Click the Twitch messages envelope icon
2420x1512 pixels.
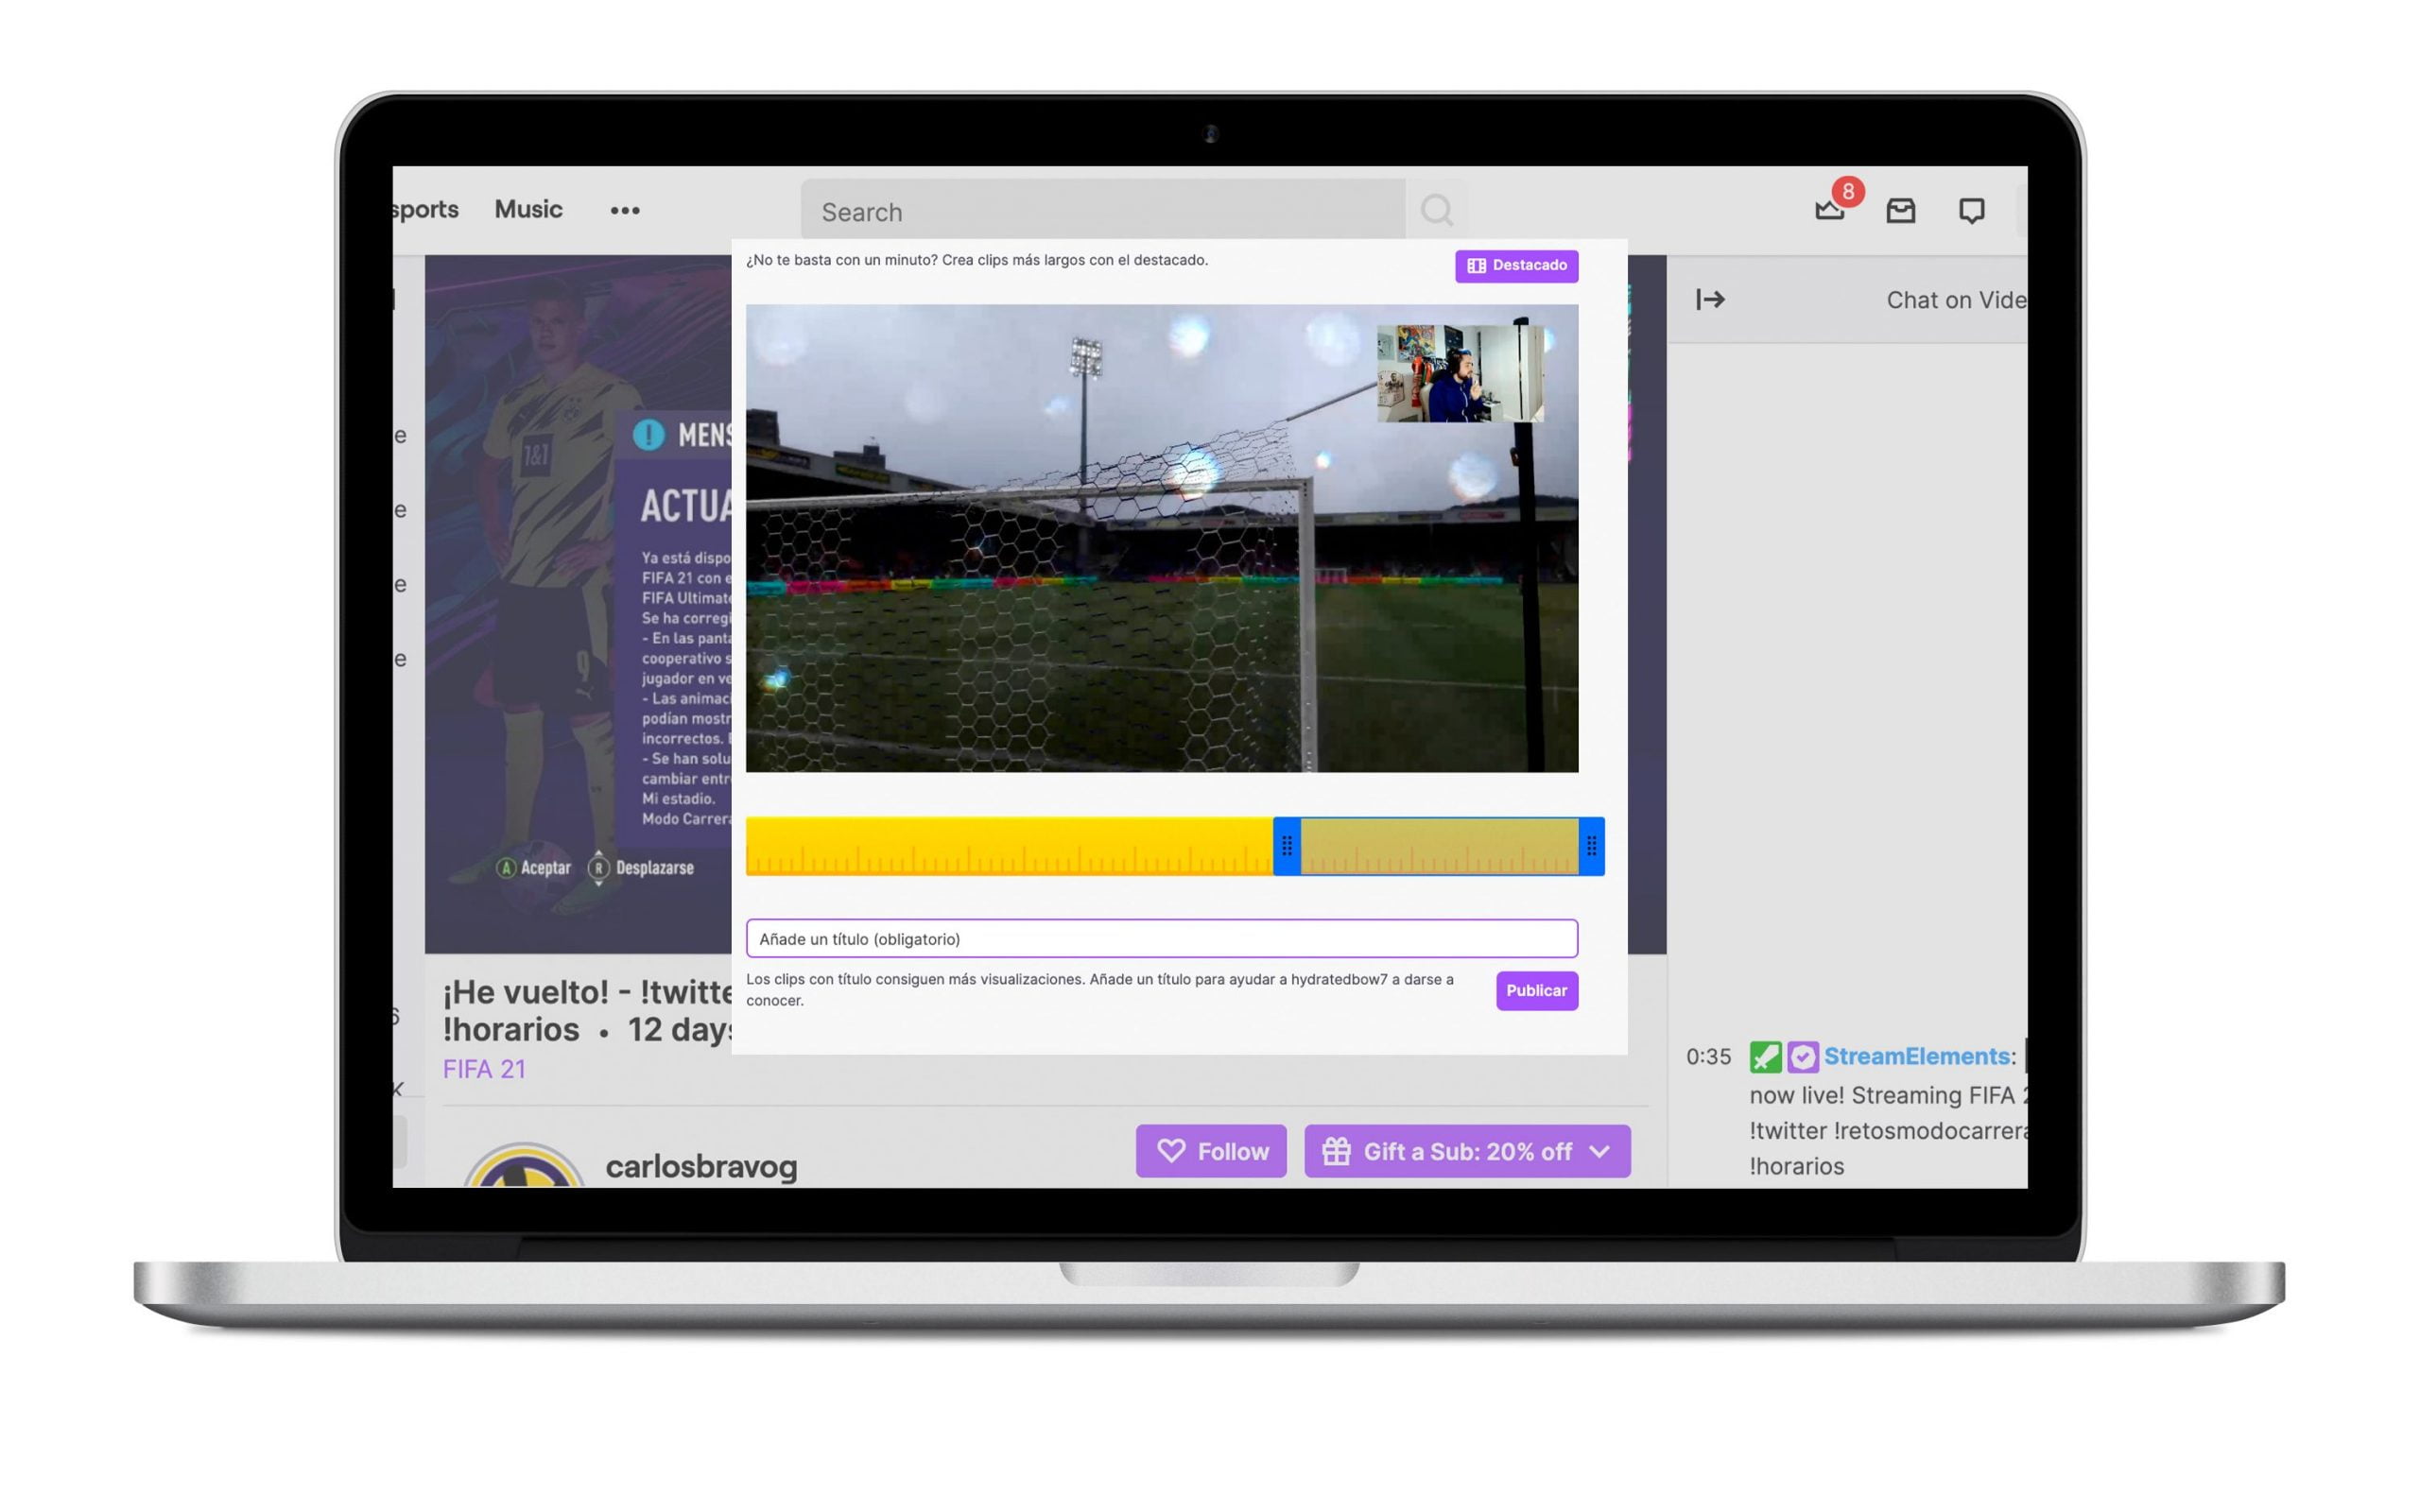(x=1901, y=207)
